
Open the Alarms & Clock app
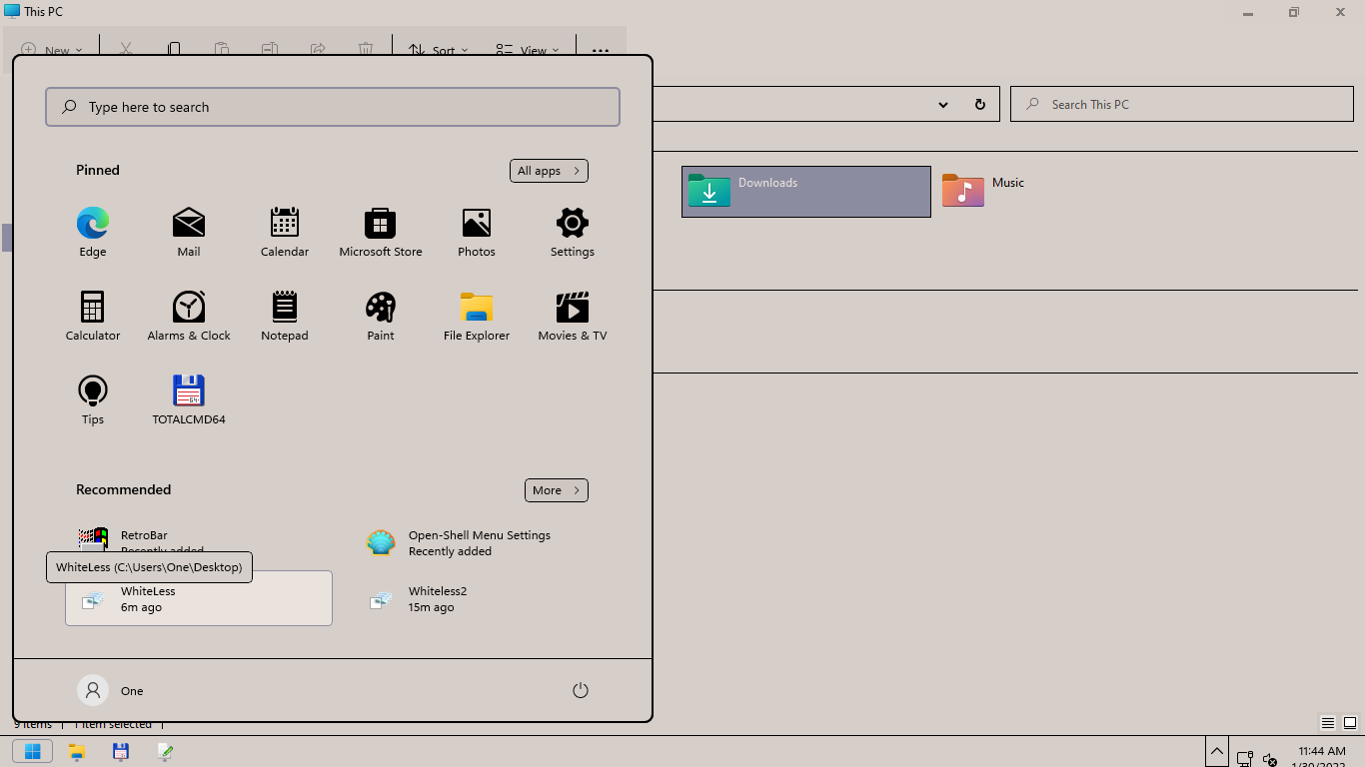(189, 308)
